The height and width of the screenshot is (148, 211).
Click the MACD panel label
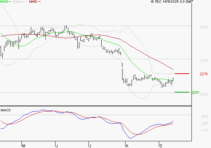pos(6,110)
